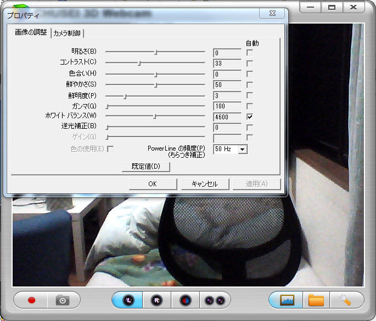
Task: Click the 既定値(D) defaults button
Action: click(146, 167)
